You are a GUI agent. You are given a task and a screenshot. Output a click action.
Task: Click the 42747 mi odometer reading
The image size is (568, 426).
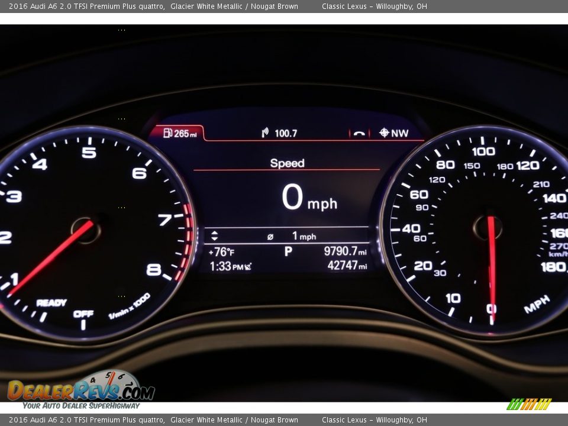pos(347,266)
